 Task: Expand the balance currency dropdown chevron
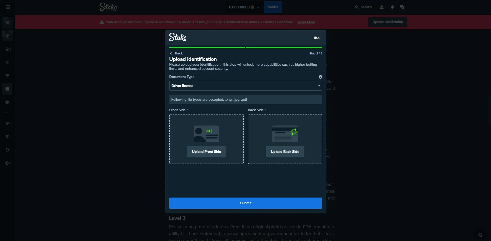[258, 7]
